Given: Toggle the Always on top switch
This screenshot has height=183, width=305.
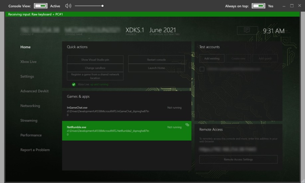Looking at the screenshot, I should (x=258, y=6).
